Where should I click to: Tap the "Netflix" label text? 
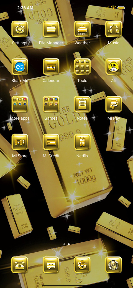82,156
